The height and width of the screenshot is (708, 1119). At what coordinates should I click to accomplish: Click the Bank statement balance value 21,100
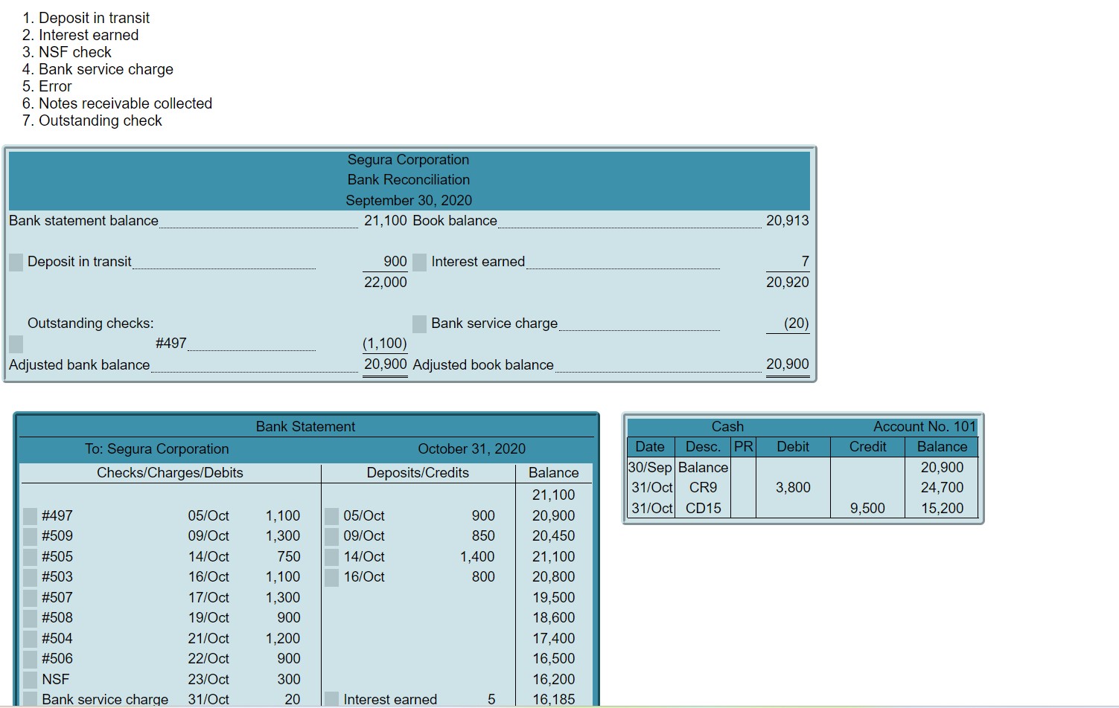(385, 221)
